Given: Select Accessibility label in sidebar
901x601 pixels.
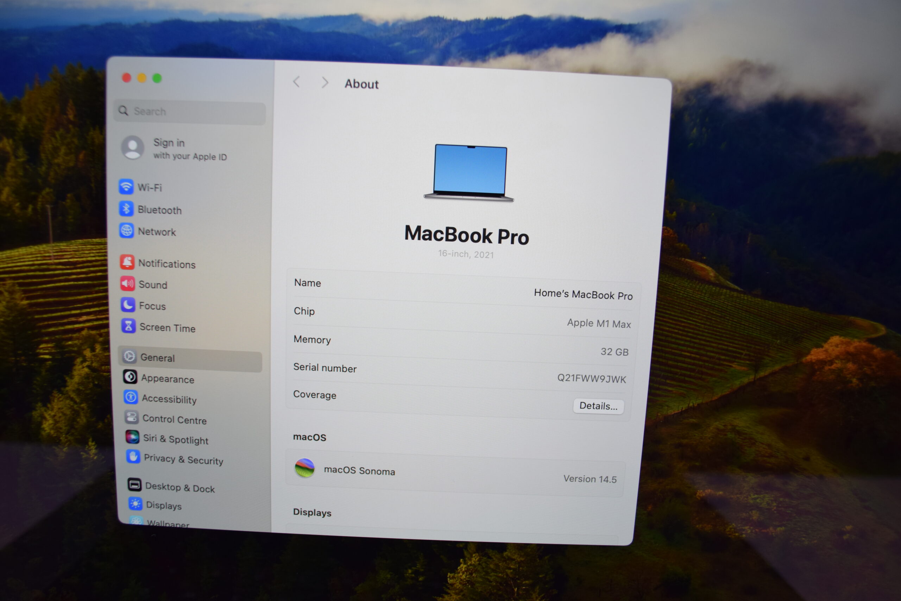Looking at the screenshot, I should point(169,399).
